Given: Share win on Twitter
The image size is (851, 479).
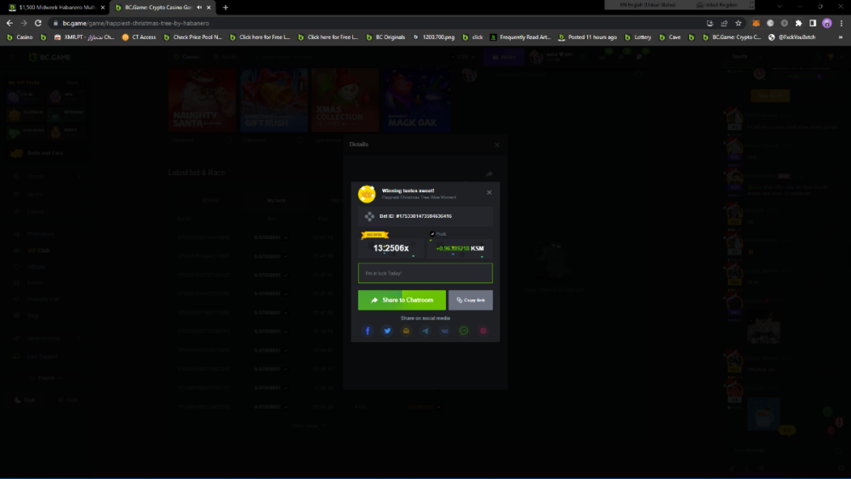Looking at the screenshot, I should [x=387, y=330].
